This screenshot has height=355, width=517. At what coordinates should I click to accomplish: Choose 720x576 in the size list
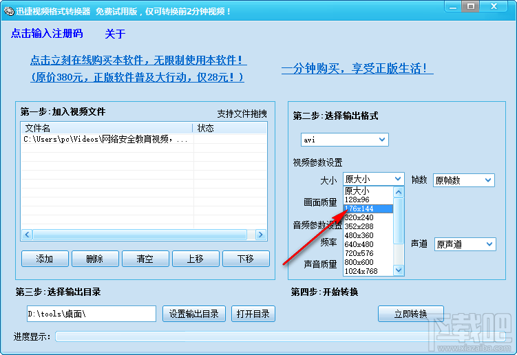click(368, 253)
